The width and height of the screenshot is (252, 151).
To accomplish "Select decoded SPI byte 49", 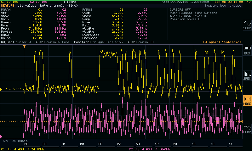I will pos(157,144).
